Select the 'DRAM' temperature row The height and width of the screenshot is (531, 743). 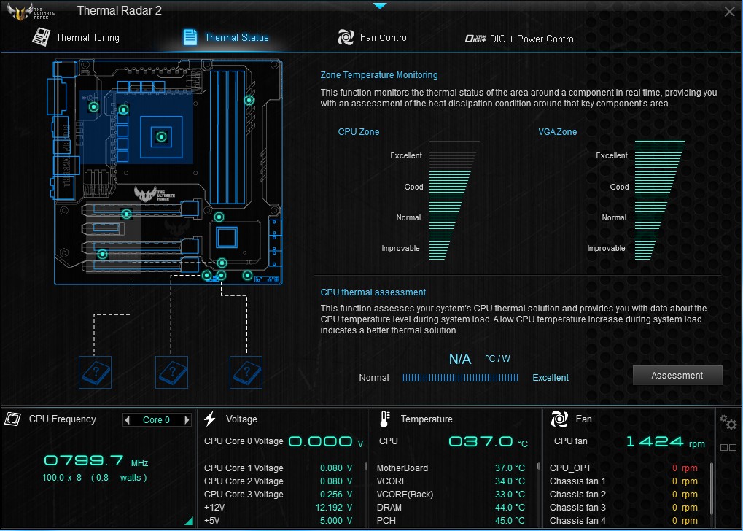click(451, 508)
